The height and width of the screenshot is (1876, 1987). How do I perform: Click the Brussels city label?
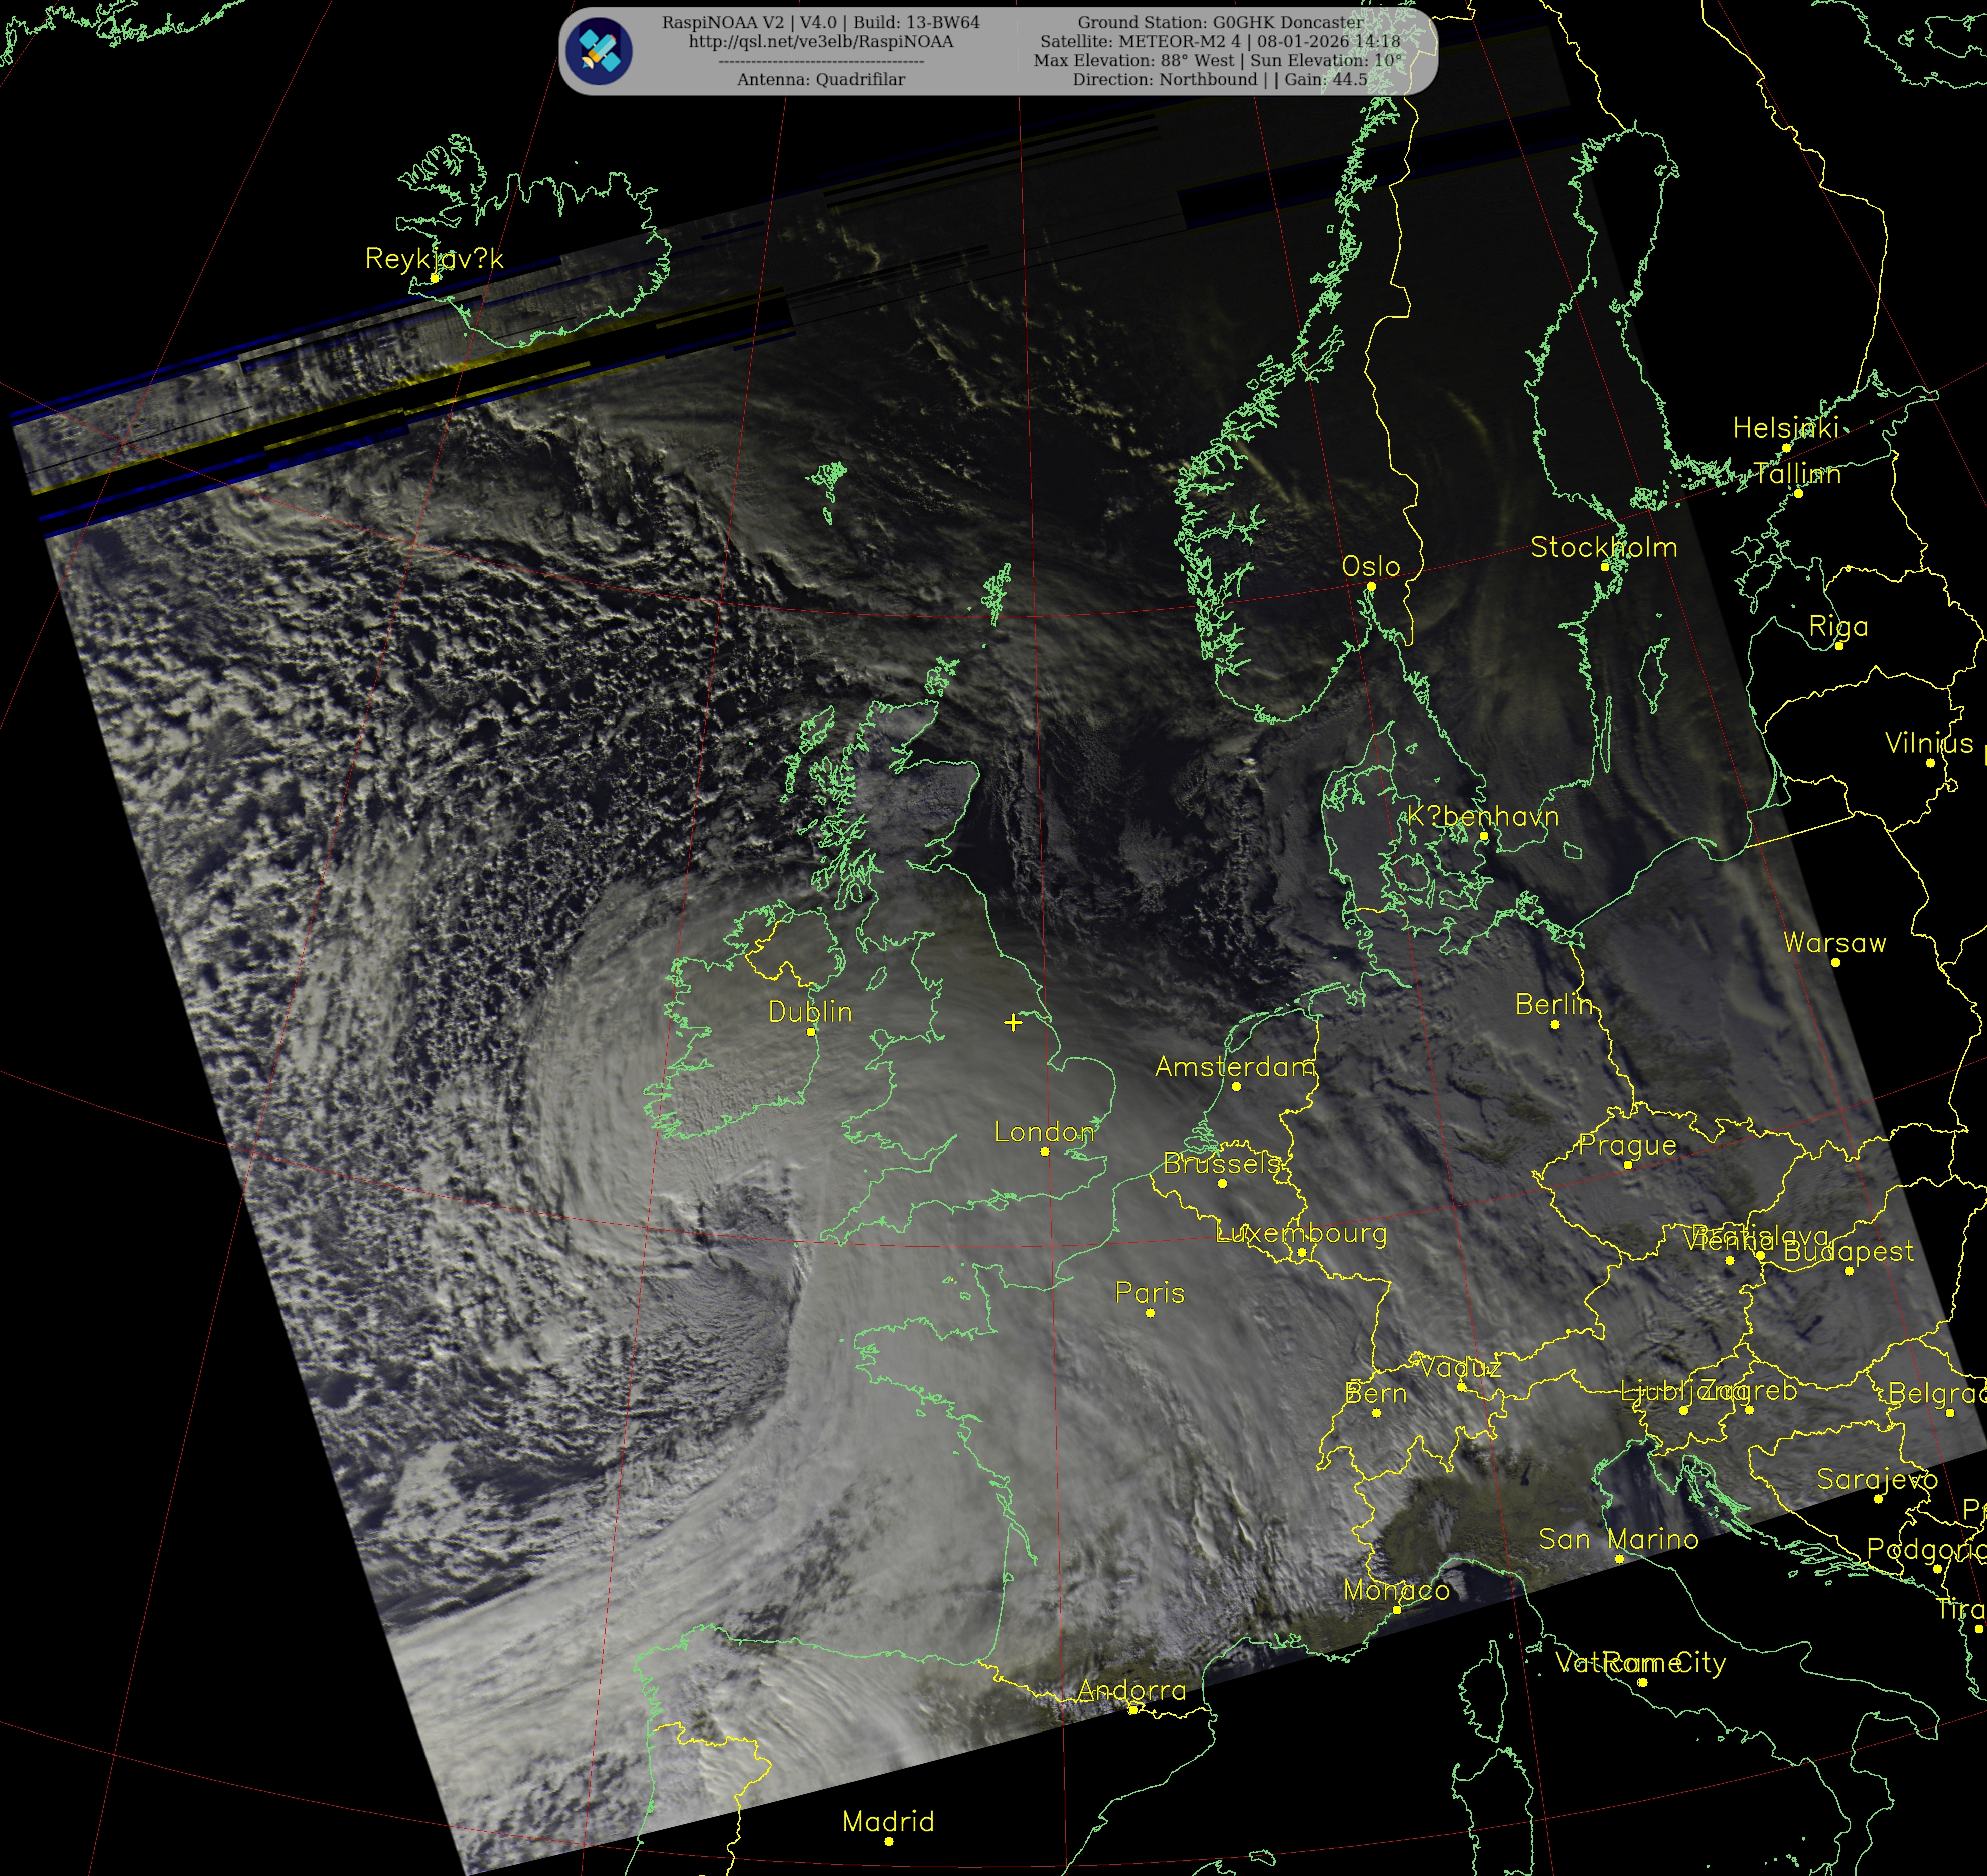[x=1222, y=1164]
